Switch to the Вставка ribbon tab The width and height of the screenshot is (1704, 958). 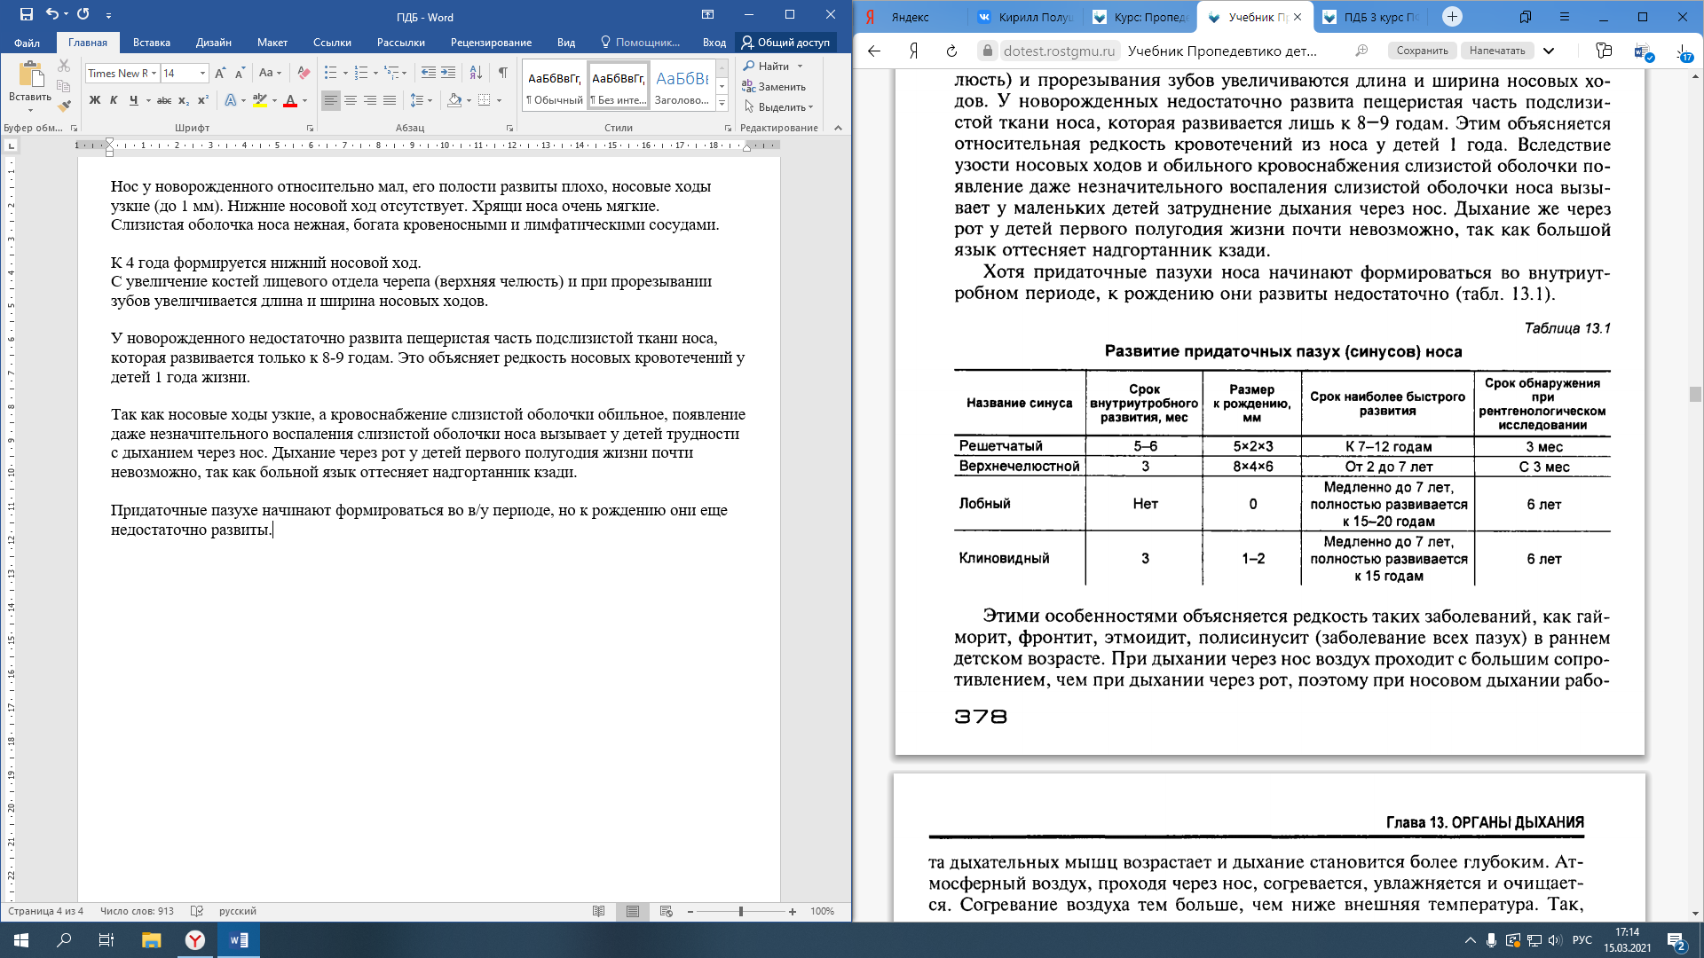pyautogui.click(x=152, y=42)
